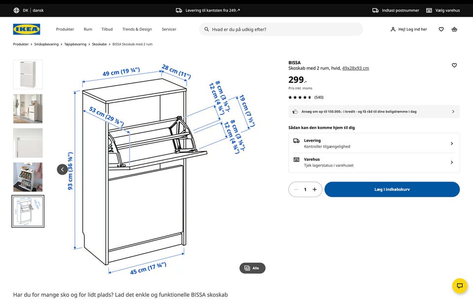Click the IKEA logo
473x299 pixels.
pos(27,29)
